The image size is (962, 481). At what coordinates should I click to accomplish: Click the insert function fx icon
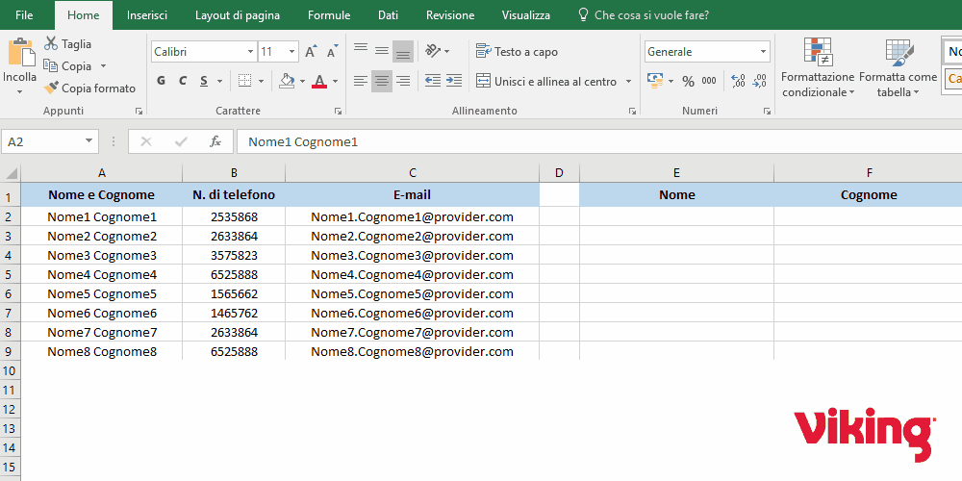click(215, 142)
